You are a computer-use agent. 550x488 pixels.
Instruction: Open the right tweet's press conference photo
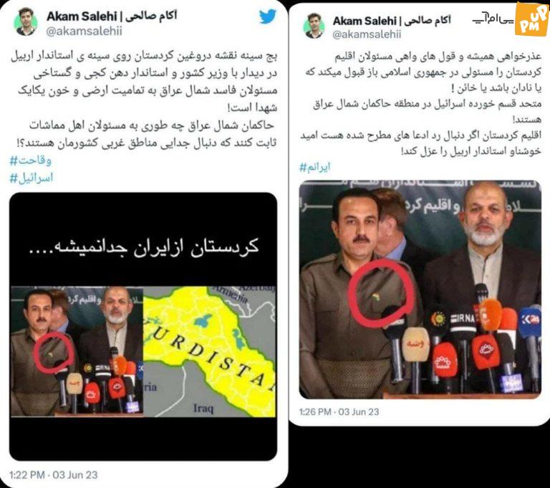pos(420,290)
